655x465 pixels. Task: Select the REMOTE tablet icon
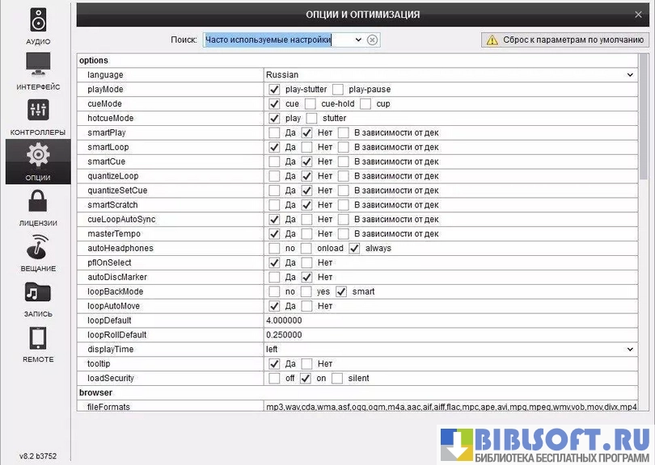click(x=38, y=337)
